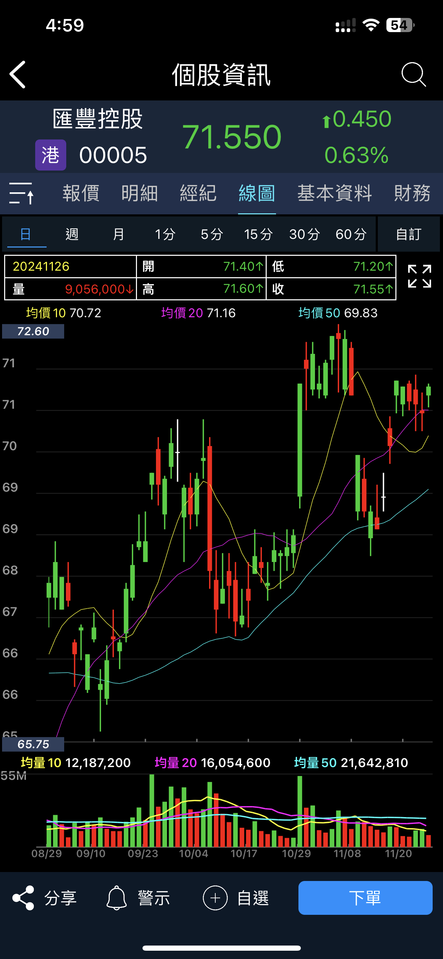The width and height of the screenshot is (443, 959).
Task: Tap the battery indicator in status bar
Action: pos(400,25)
